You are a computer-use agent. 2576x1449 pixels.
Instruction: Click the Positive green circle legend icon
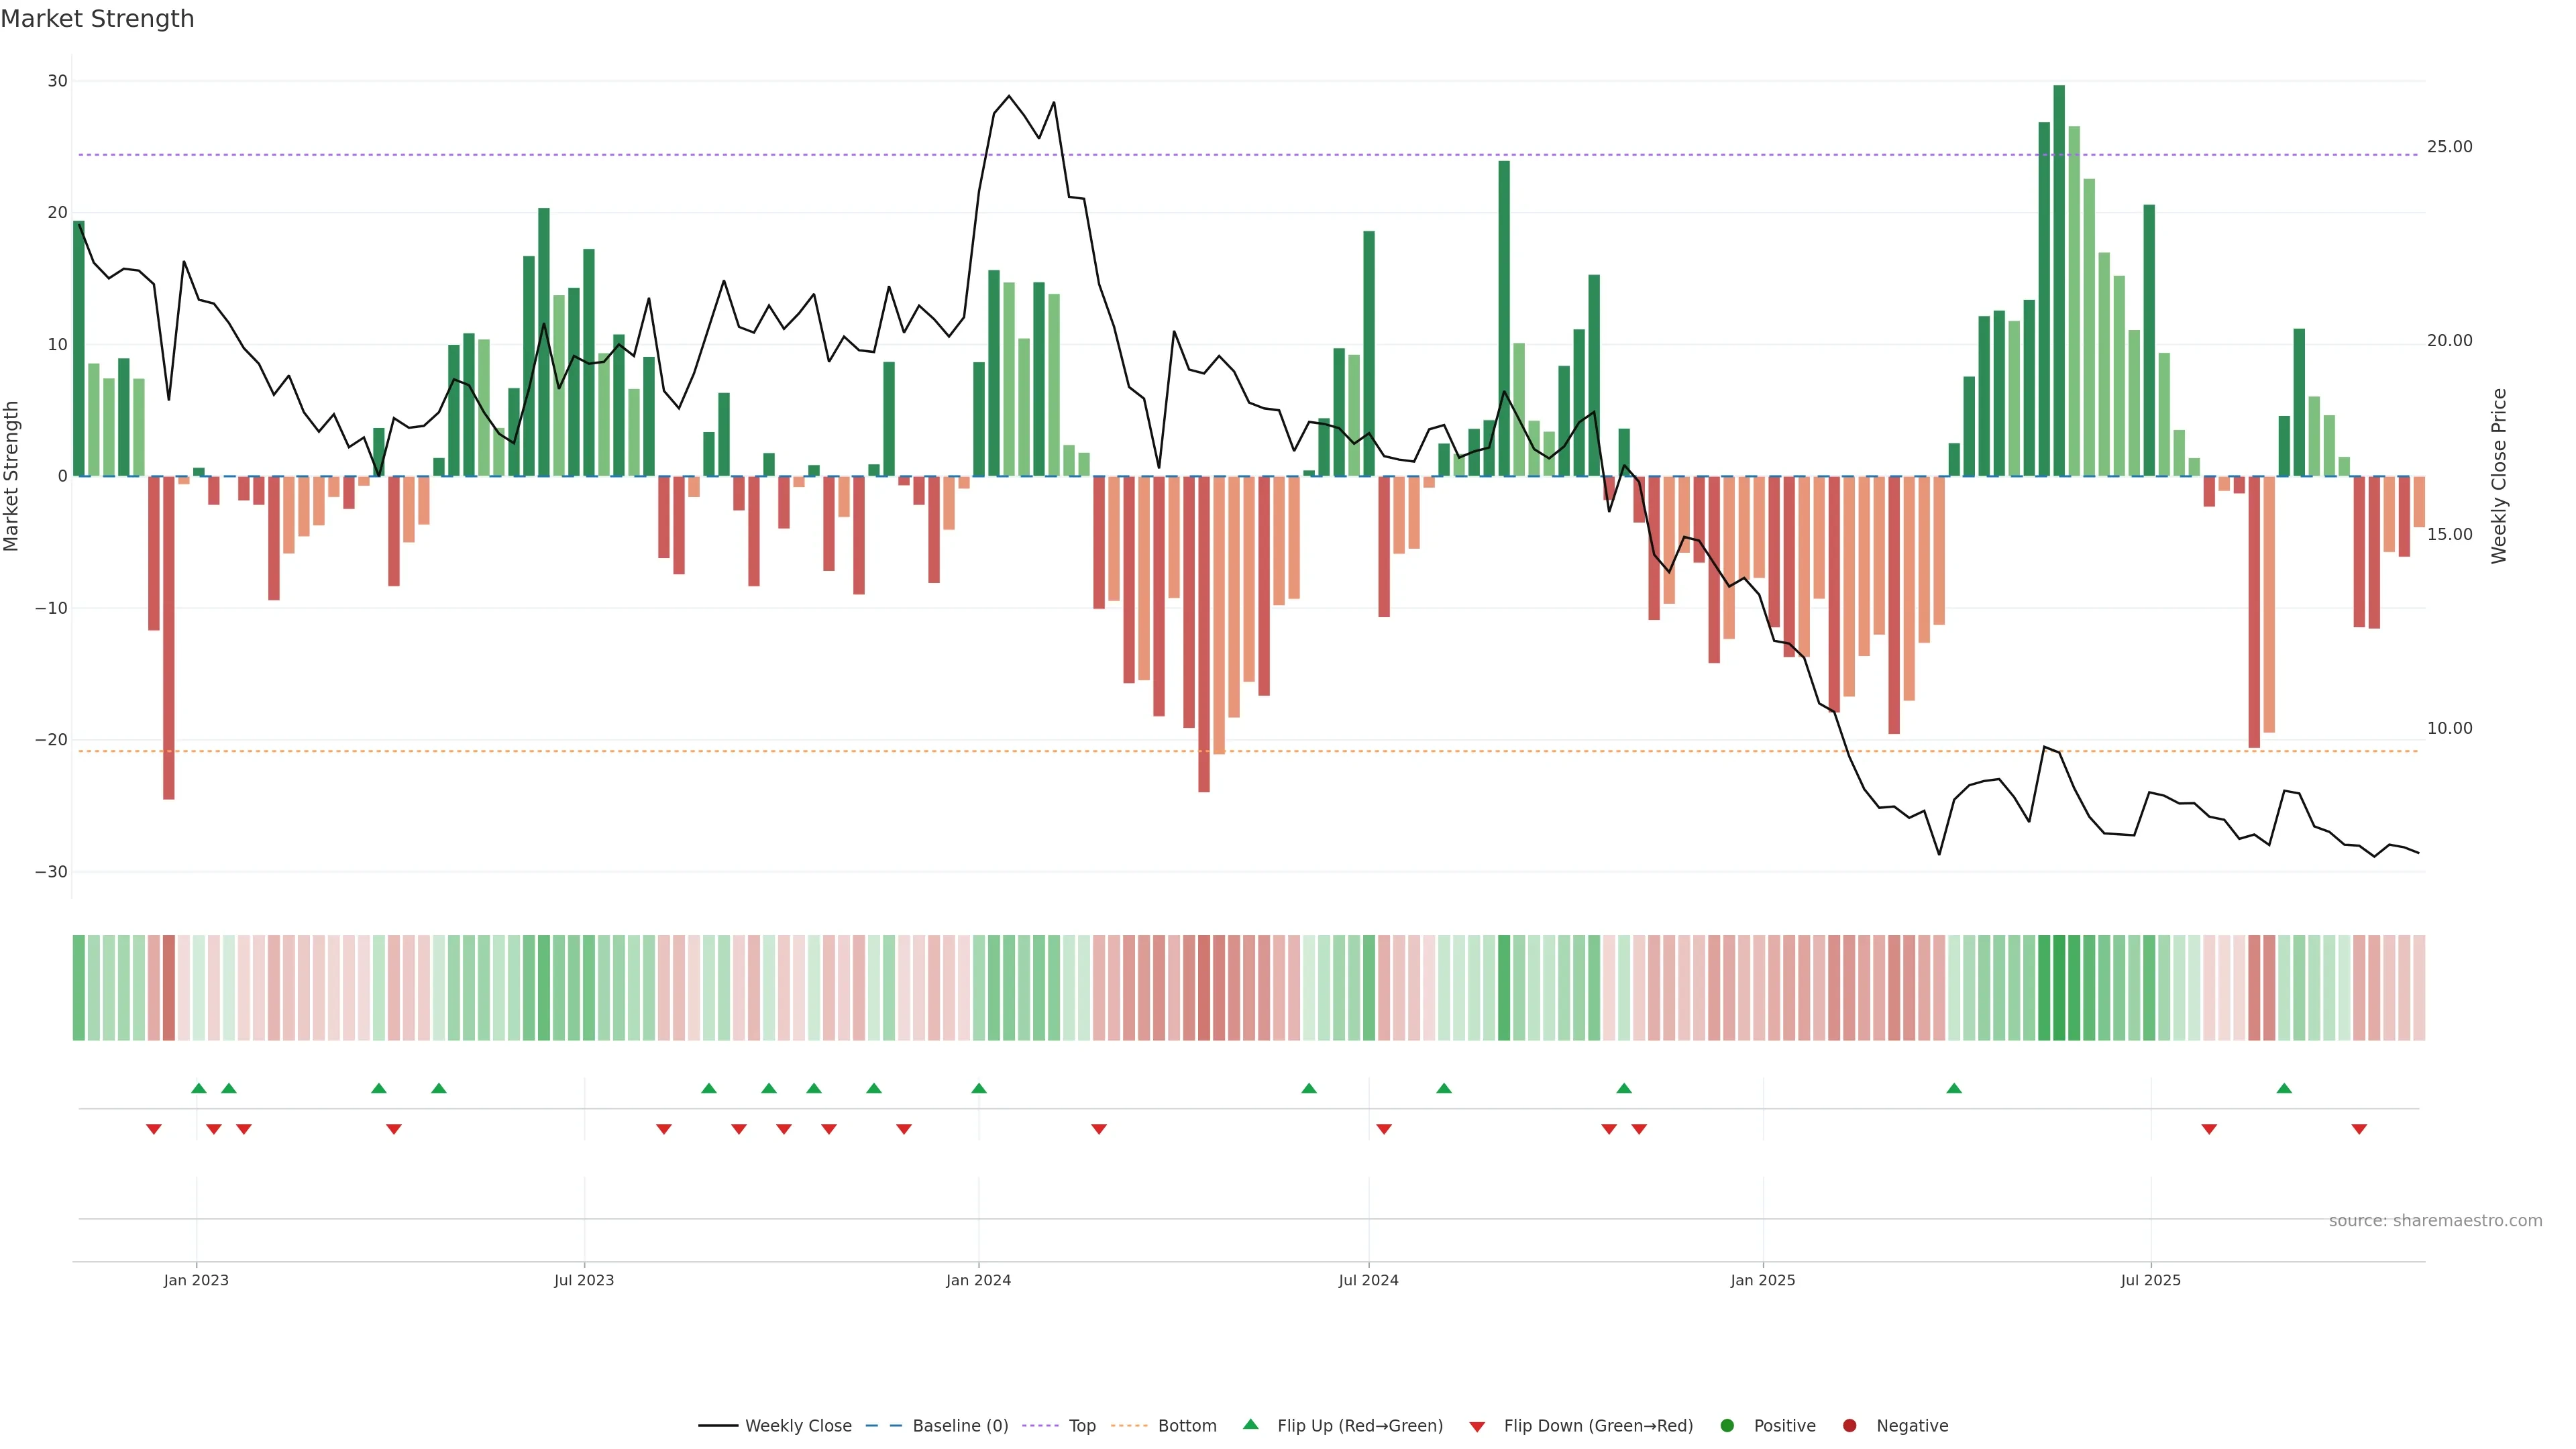pos(1727,1425)
